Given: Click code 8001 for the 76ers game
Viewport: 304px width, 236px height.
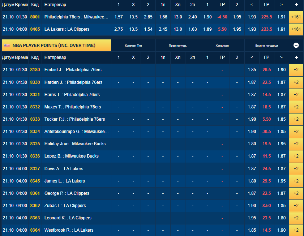Looking at the screenshot, I should (35, 17).
